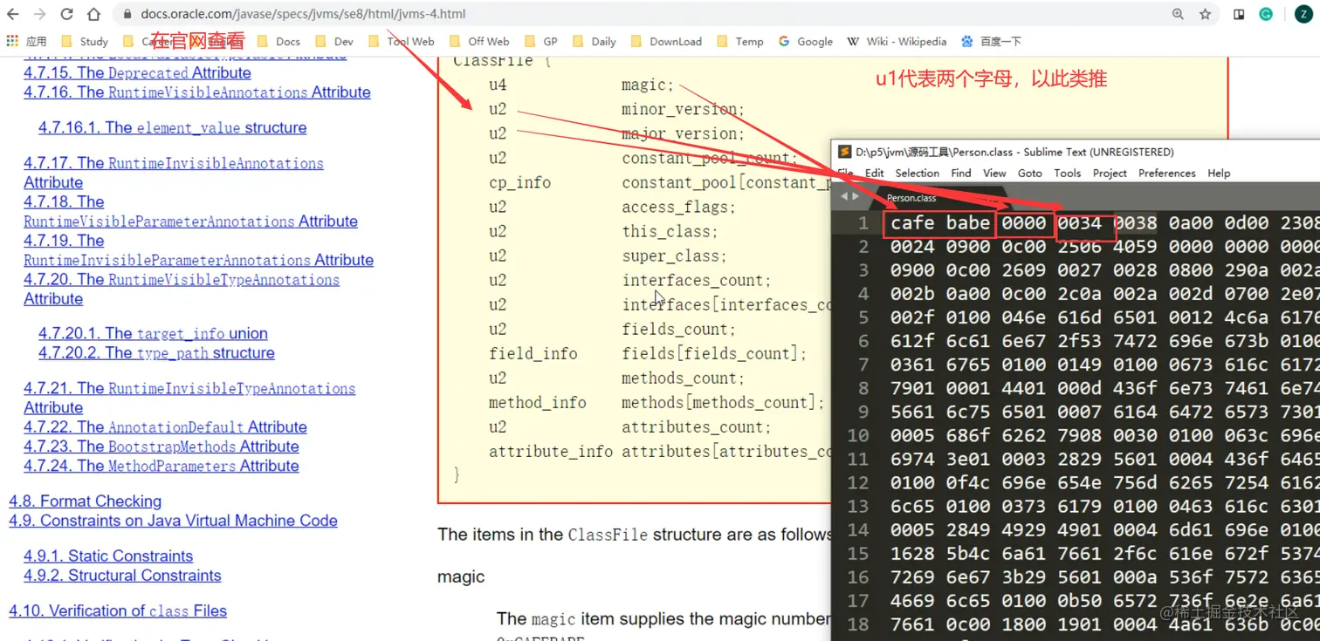Click 'access_flags;' in ClassFile structure
1320x641 pixels.
[x=678, y=208]
